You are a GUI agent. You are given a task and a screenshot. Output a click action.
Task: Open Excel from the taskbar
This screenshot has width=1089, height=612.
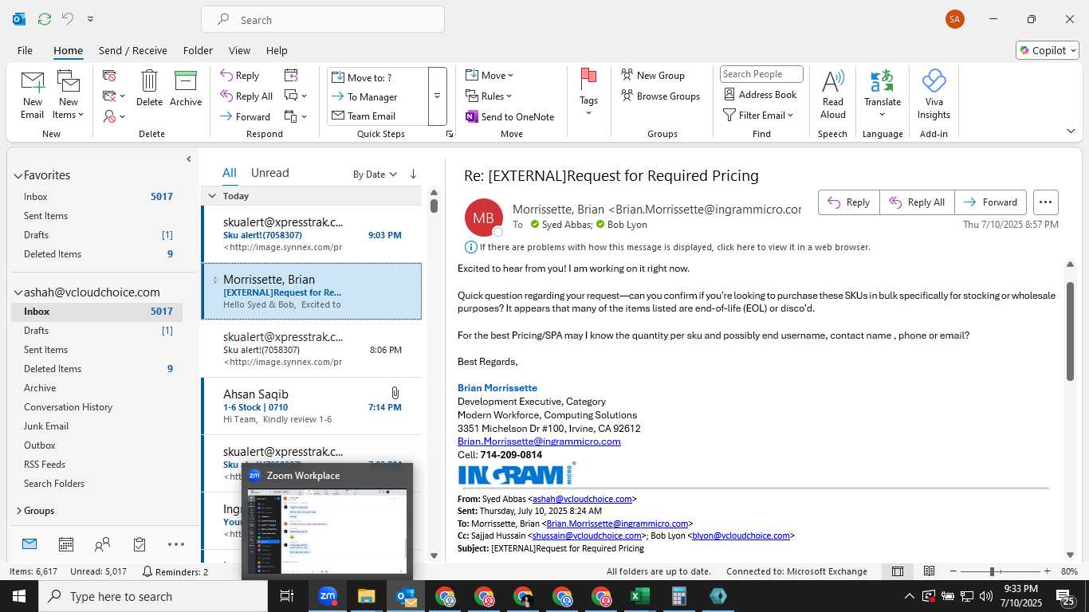coord(640,596)
